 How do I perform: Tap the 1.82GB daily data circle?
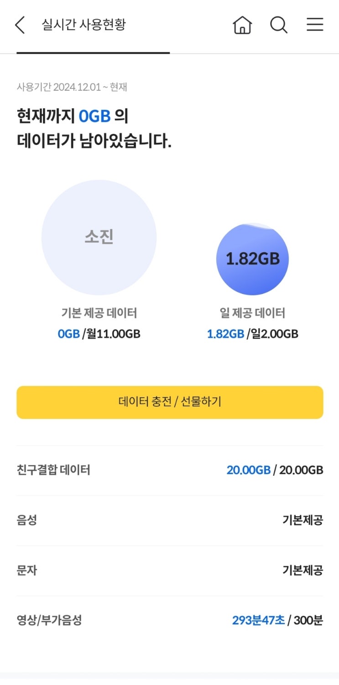252,259
